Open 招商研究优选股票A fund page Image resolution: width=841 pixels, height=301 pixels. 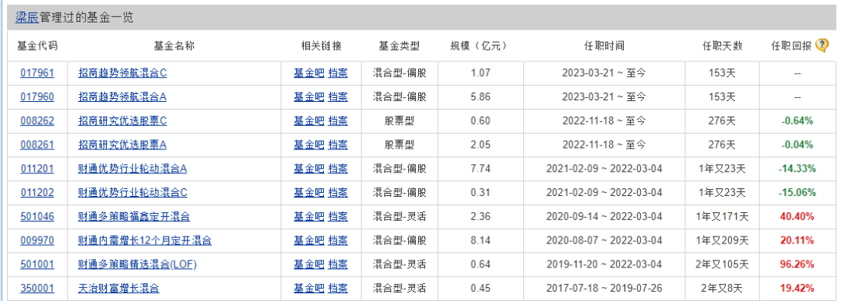pyautogui.click(x=122, y=145)
